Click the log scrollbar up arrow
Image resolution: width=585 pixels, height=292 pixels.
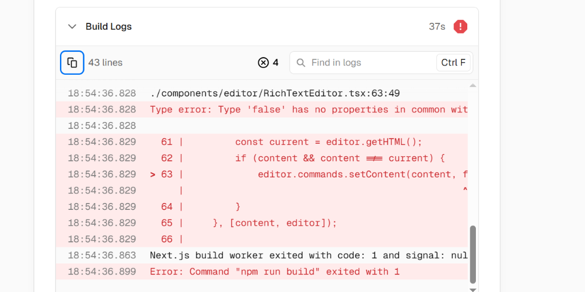point(472,86)
